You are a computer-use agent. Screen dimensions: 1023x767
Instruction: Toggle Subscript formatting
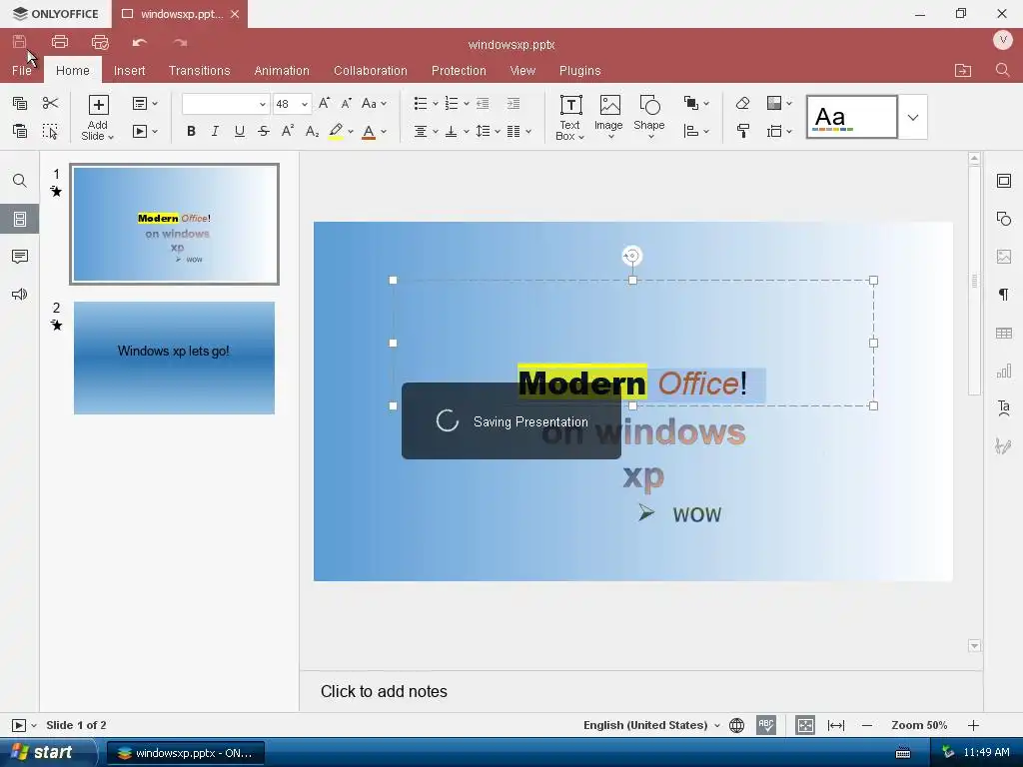pos(312,131)
